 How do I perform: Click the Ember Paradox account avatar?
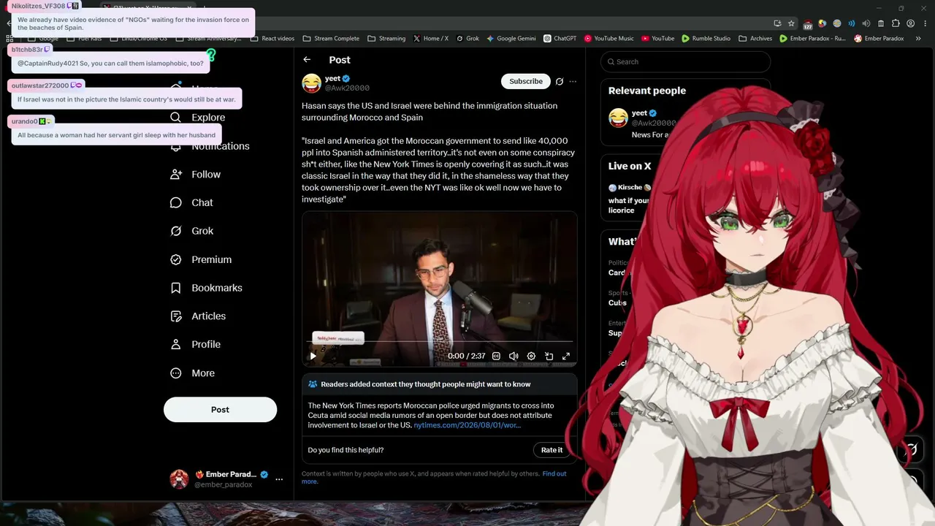(x=179, y=479)
